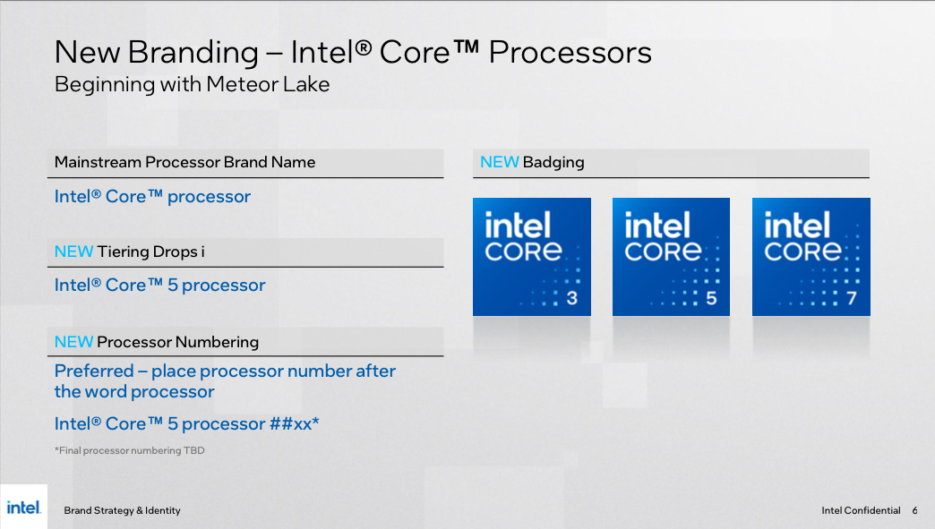Click the slide page number 6

[914, 510]
